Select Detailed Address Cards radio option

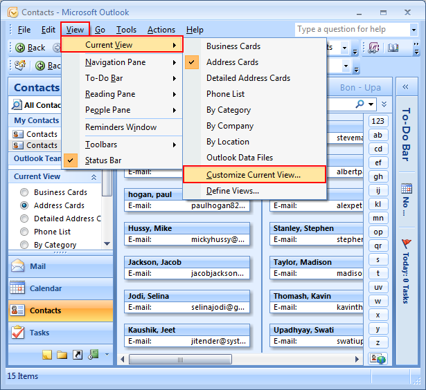24,219
